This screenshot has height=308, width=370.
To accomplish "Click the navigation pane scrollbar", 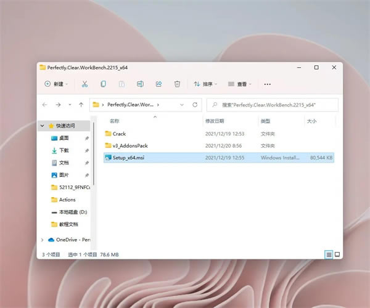I will pyautogui.click(x=94, y=153).
